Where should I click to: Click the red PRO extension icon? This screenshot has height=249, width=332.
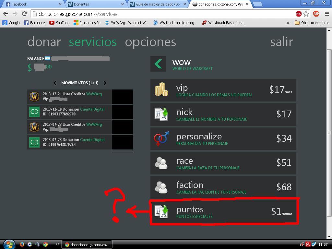pos(299,14)
